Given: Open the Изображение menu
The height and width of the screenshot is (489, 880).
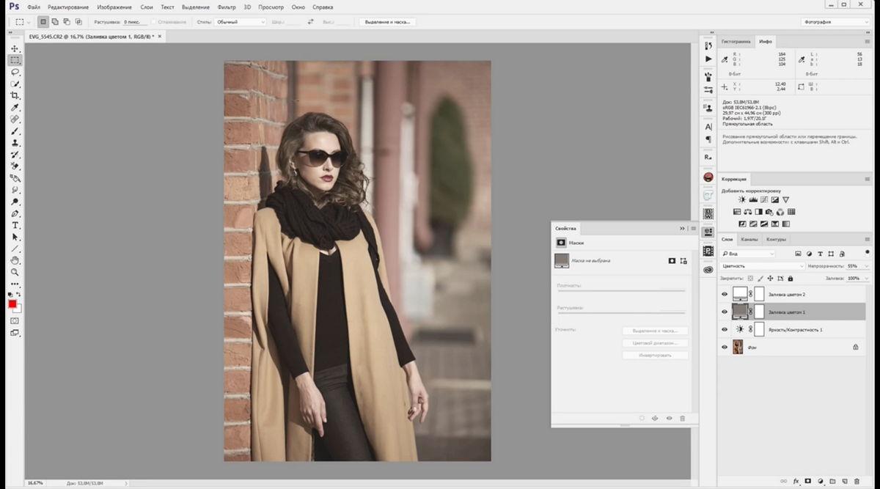Looking at the screenshot, I should pos(114,7).
